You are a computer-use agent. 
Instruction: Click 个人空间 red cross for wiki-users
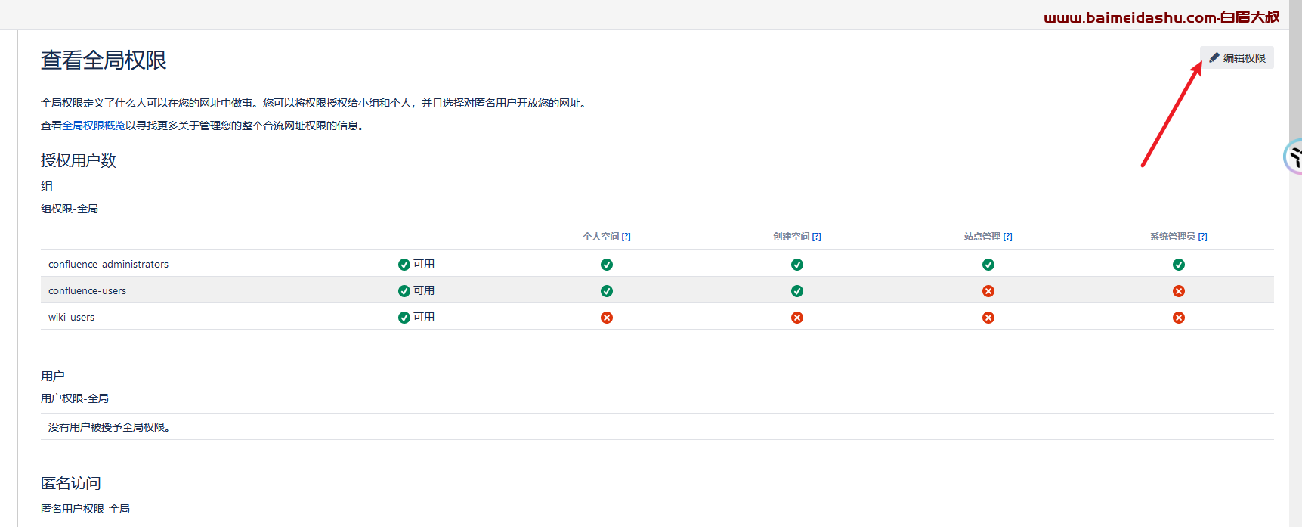607,318
